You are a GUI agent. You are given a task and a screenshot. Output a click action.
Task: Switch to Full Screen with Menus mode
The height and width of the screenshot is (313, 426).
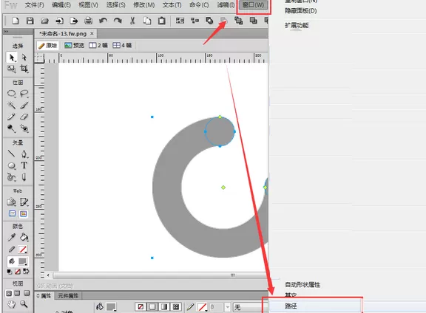tap(18, 293)
